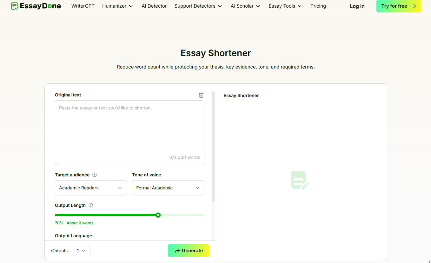The height and width of the screenshot is (263, 431).
Task: Click the settings panel scrollbar
Action: tap(213, 147)
